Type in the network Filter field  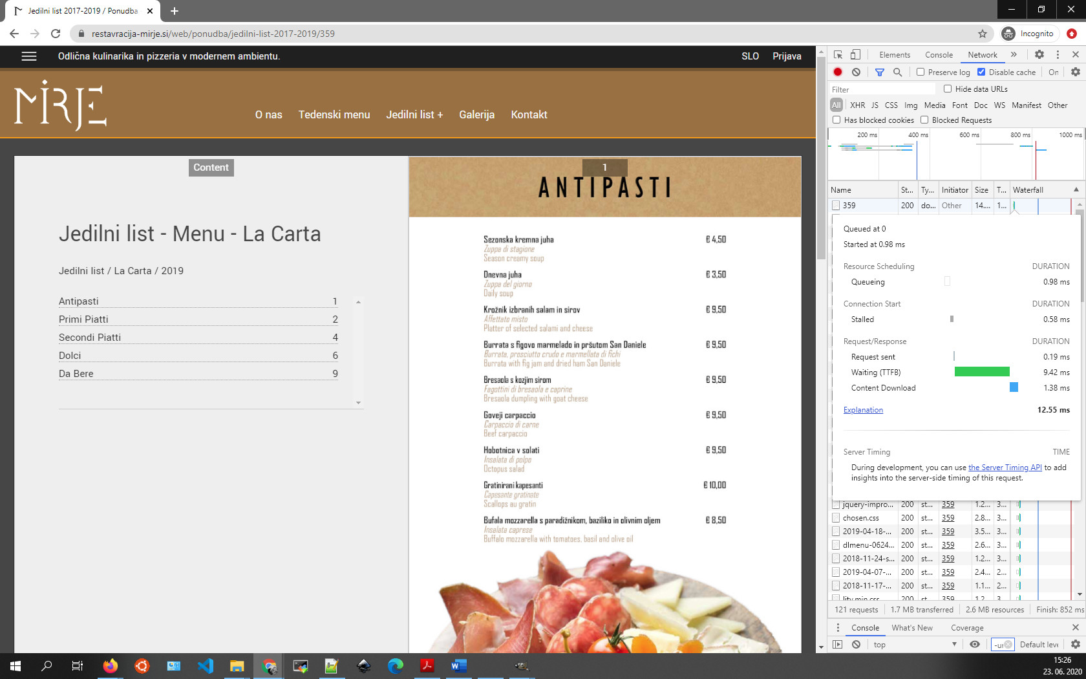(x=882, y=89)
